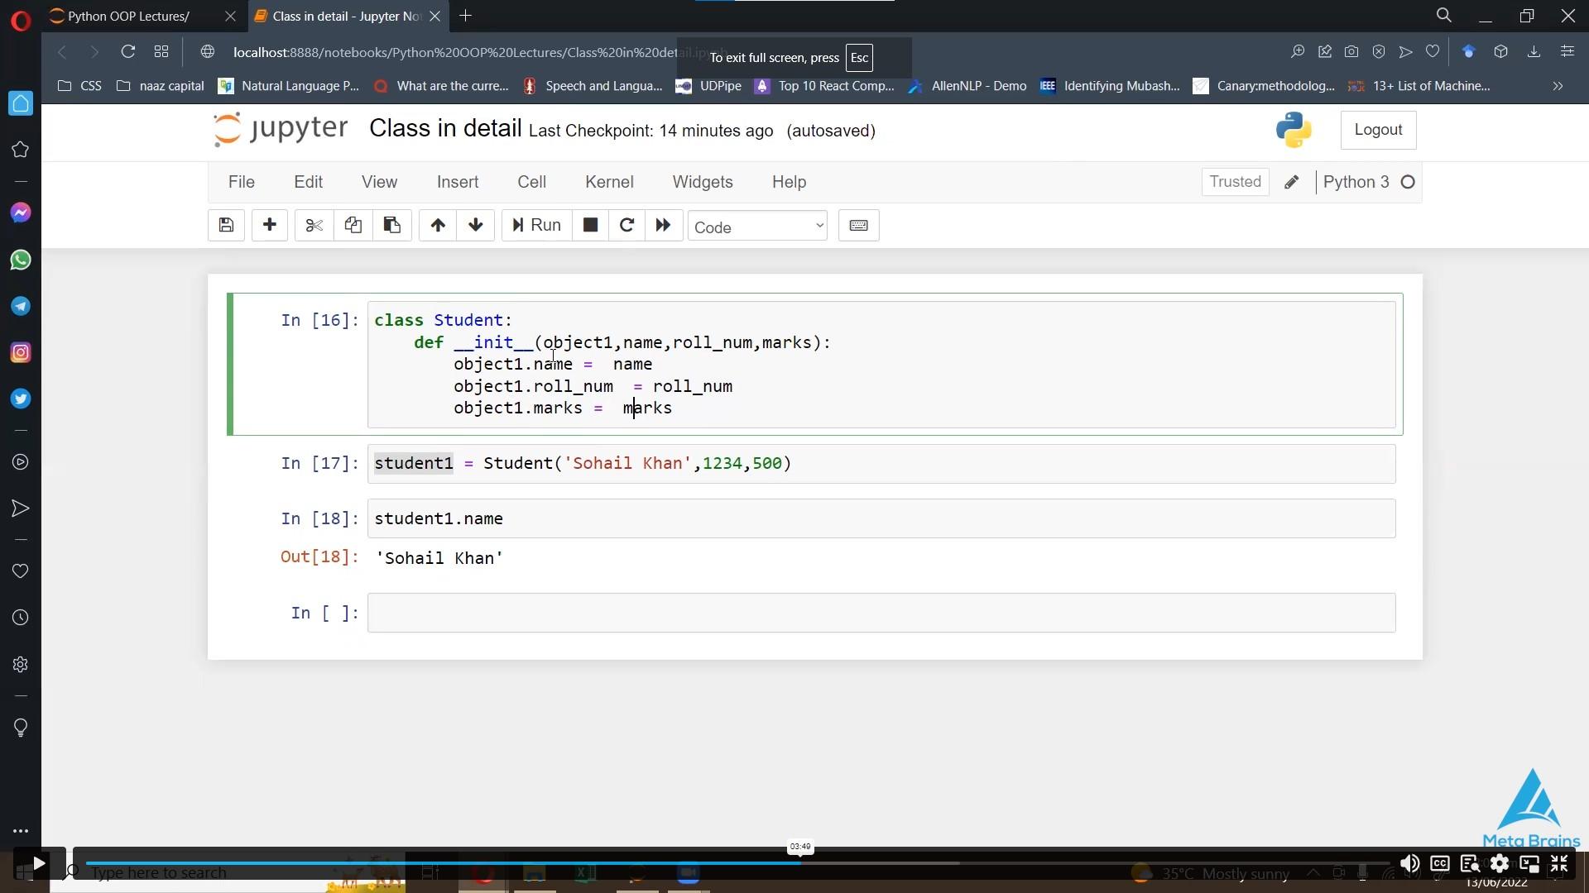The image size is (1589, 893).
Task: Exit full screen on video player
Action: click(x=1559, y=864)
